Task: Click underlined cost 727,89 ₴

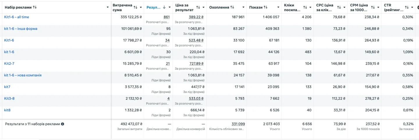Action: (x=196, y=64)
